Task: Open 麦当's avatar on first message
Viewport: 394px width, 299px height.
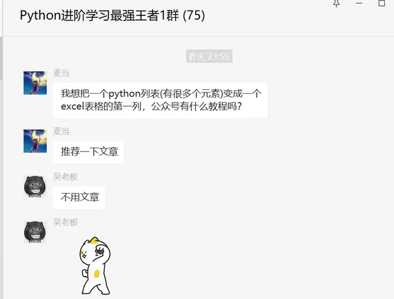Action: coord(35,83)
